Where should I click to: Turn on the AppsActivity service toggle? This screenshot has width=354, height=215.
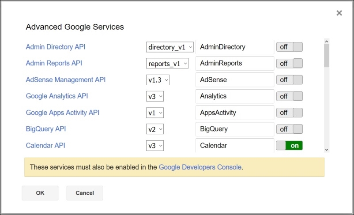coord(290,113)
